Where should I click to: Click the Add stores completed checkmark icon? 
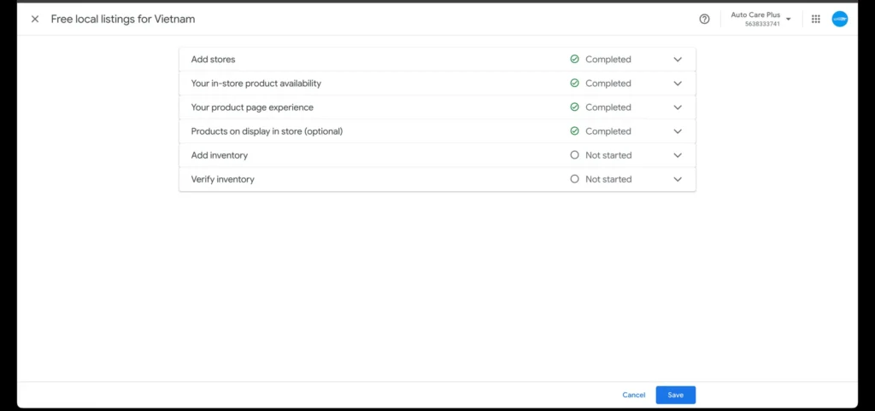pos(574,60)
